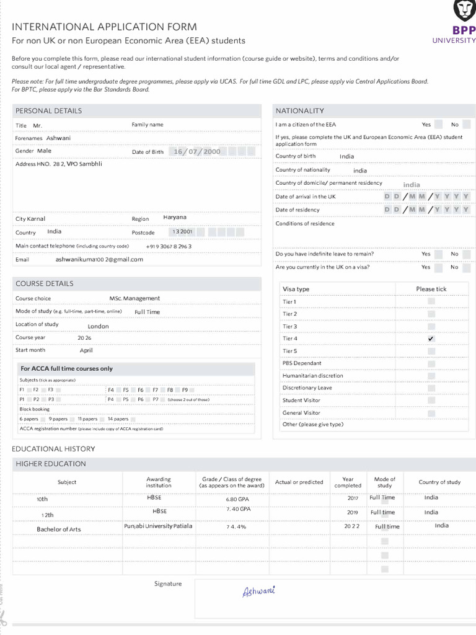Tick the General Visitor checkbox
Image resolution: width=476 pixels, height=635 pixels.
[x=431, y=413]
